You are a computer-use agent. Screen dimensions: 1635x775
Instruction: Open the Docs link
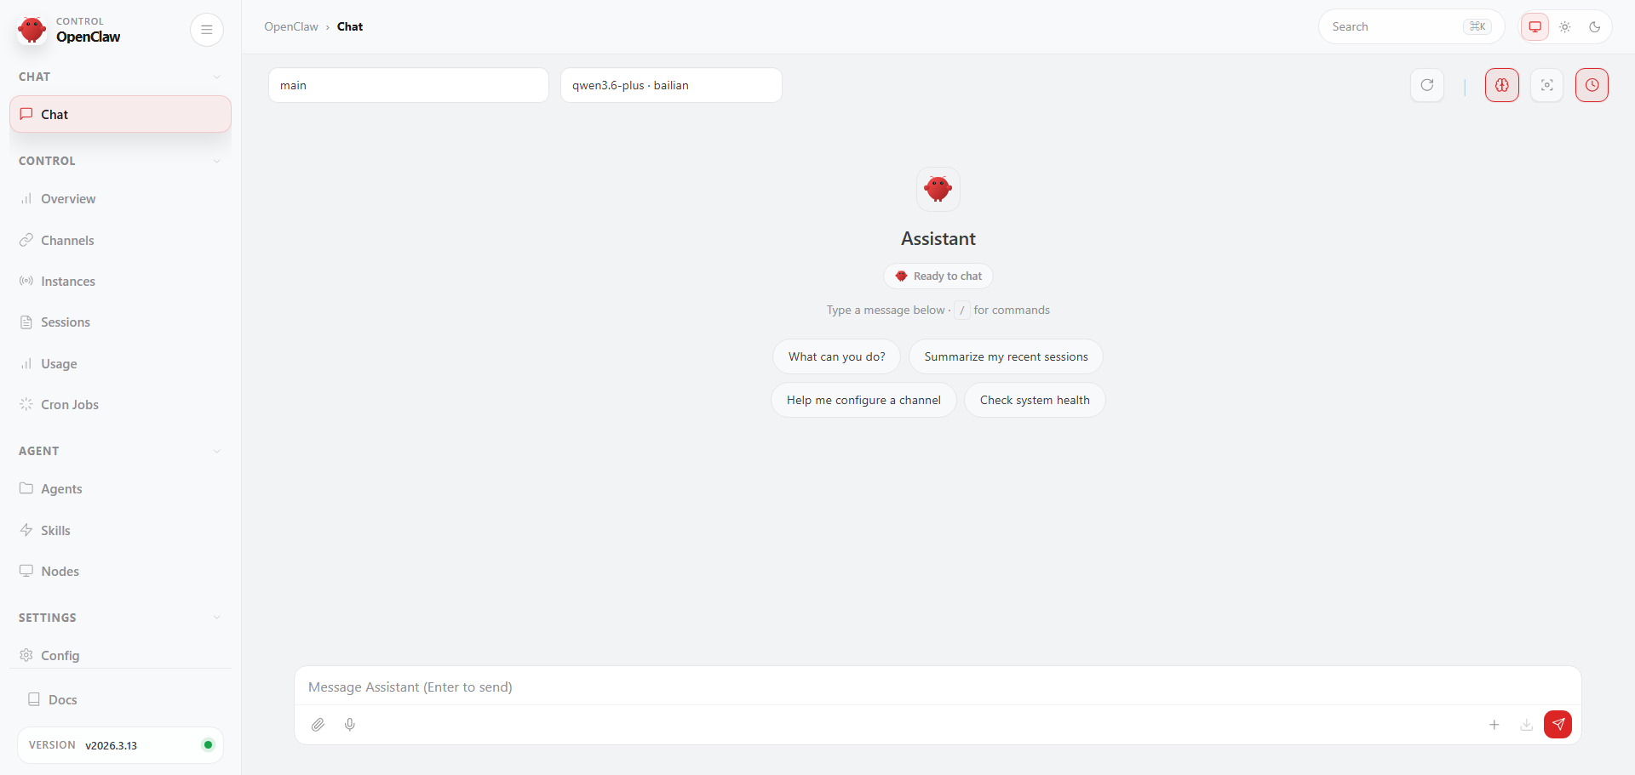(120, 699)
